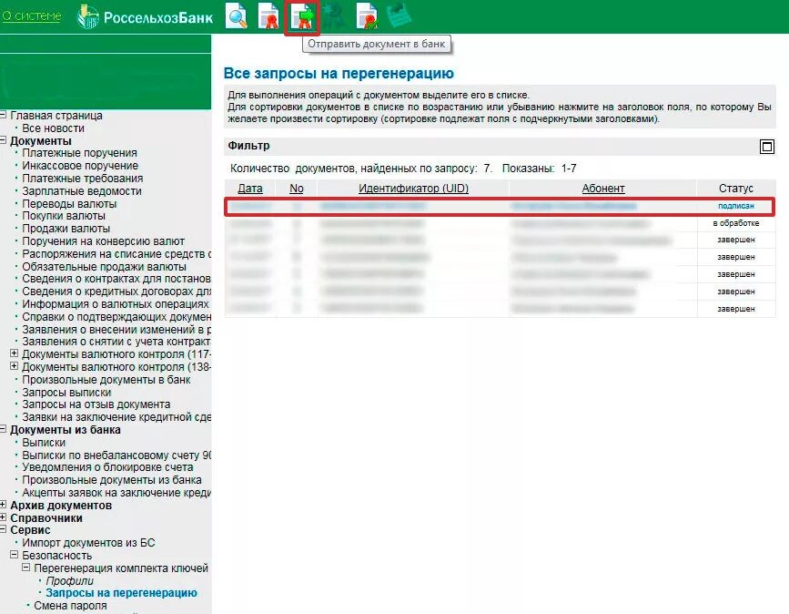The width and height of the screenshot is (789, 614).
Task: Open Произвольные документы в банк
Action: [106, 380]
